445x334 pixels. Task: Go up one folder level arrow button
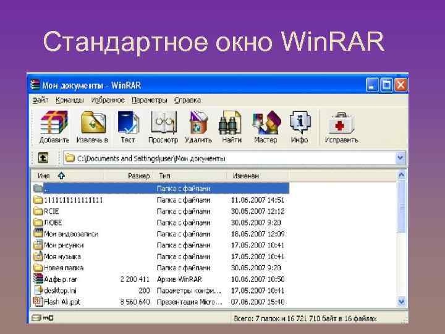click(x=43, y=158)
